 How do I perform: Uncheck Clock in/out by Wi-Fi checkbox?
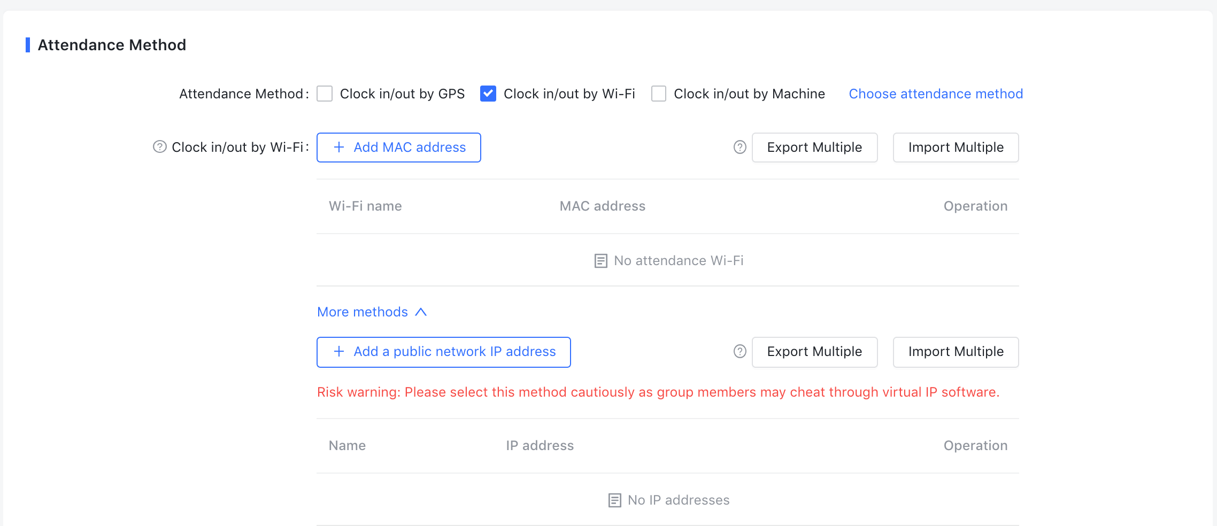(488, 94)
